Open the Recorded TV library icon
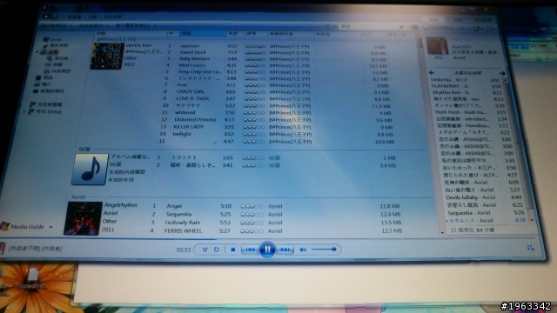557x313 pixels. point(36,91)
